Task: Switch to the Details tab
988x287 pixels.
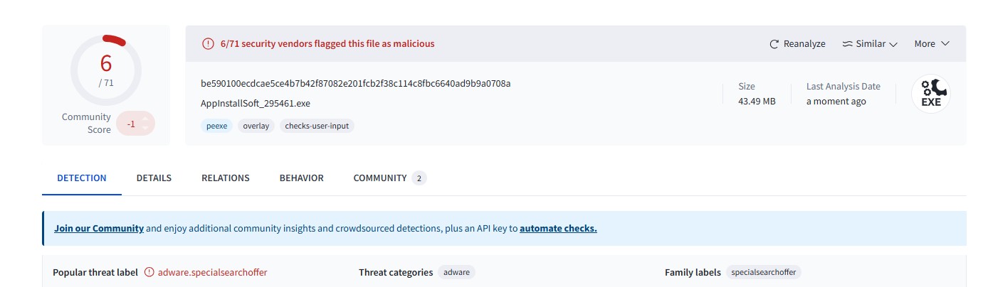Action: coord(154,178)
